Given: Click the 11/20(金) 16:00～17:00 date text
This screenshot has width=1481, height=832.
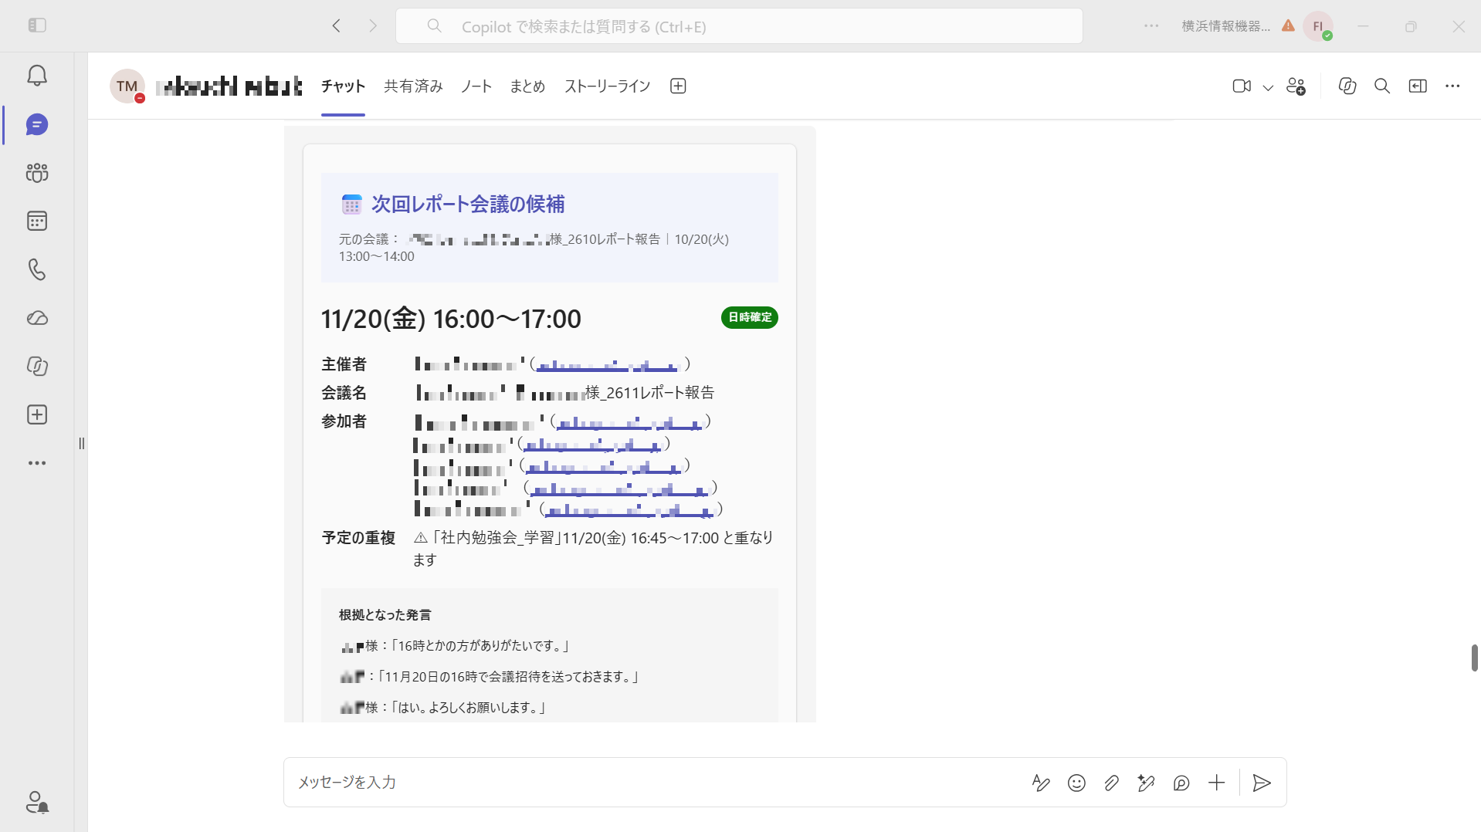Looking at the screenshot, I should (x=451, y=319).
